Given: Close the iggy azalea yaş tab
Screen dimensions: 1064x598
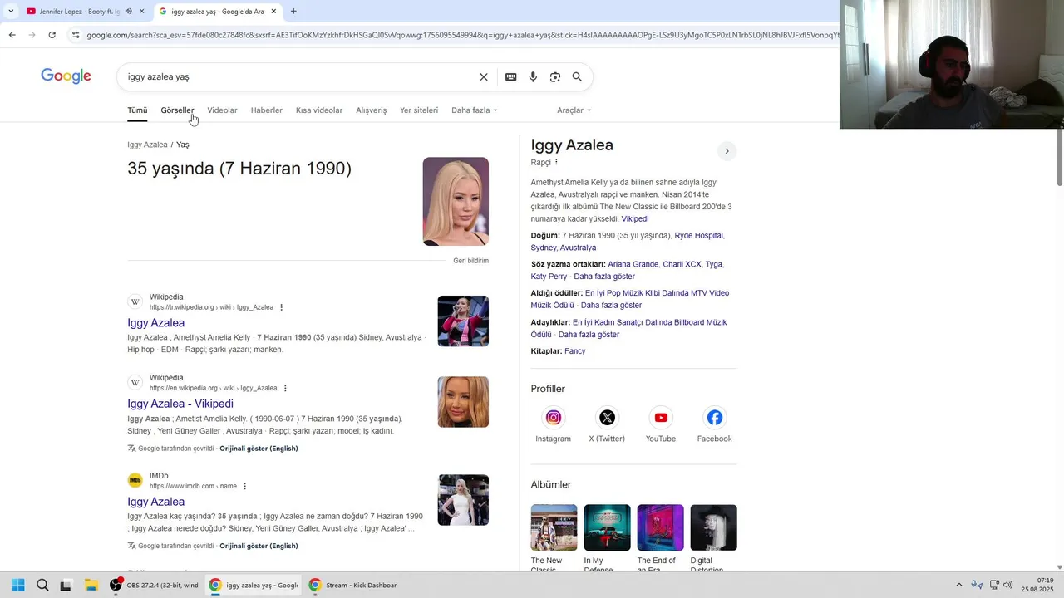Looking at the screenshot, I should tap(273, 12).
